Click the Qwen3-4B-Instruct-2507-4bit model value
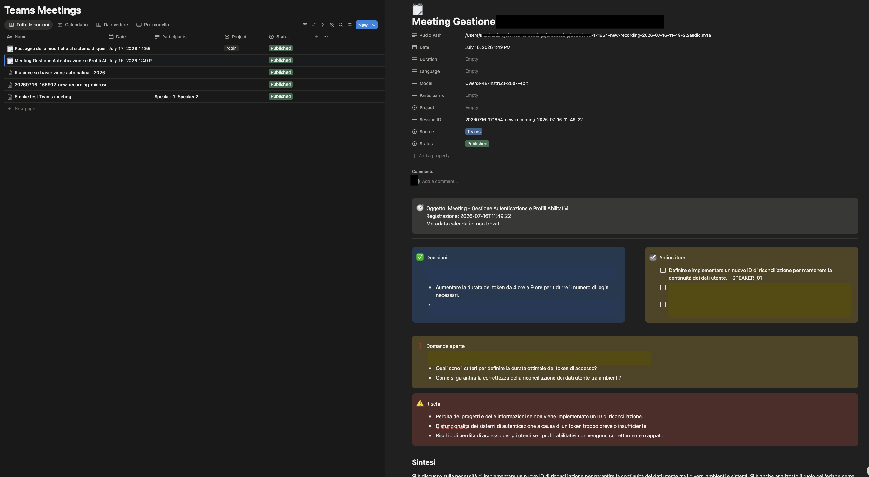The height and width of the screenshot is (477, 869). tap(496, 83)
